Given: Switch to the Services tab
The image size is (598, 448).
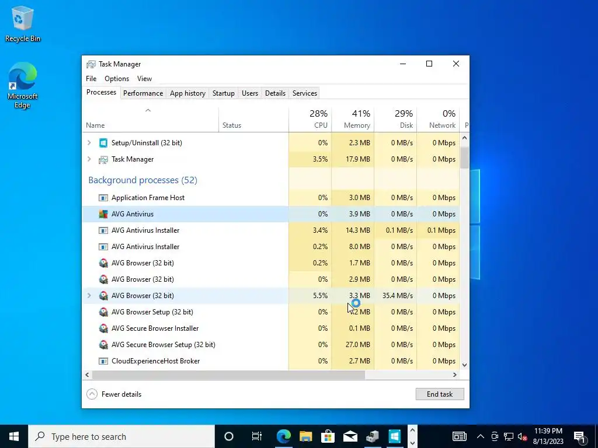Looking at the screenshot, I should (305, 93).
